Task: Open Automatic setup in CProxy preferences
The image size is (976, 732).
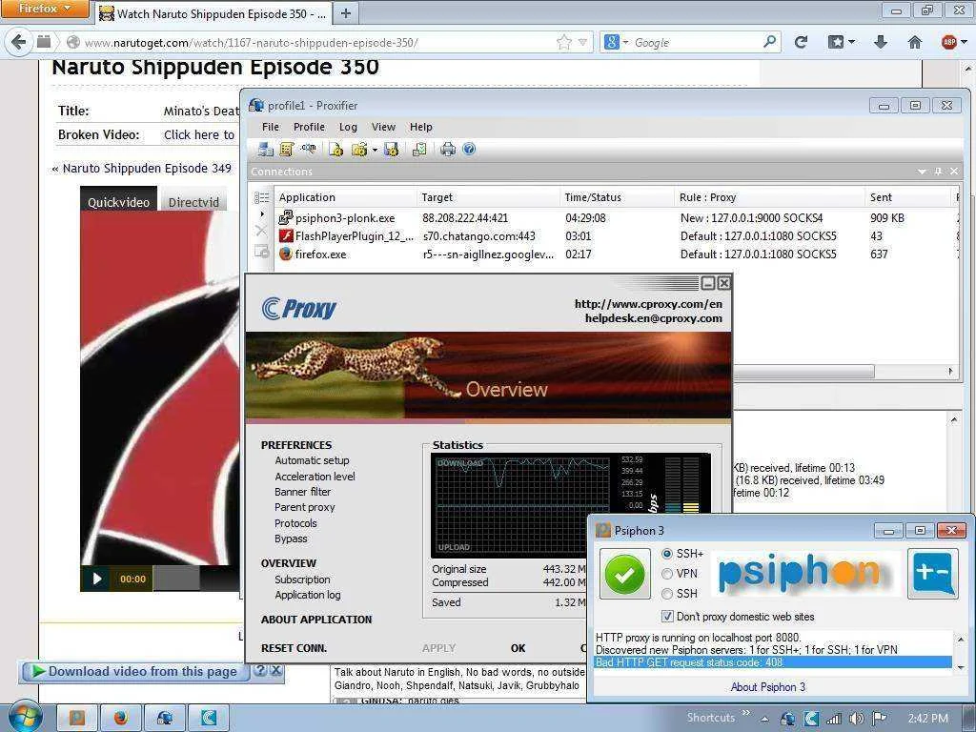Action: [x=312, y=460]
